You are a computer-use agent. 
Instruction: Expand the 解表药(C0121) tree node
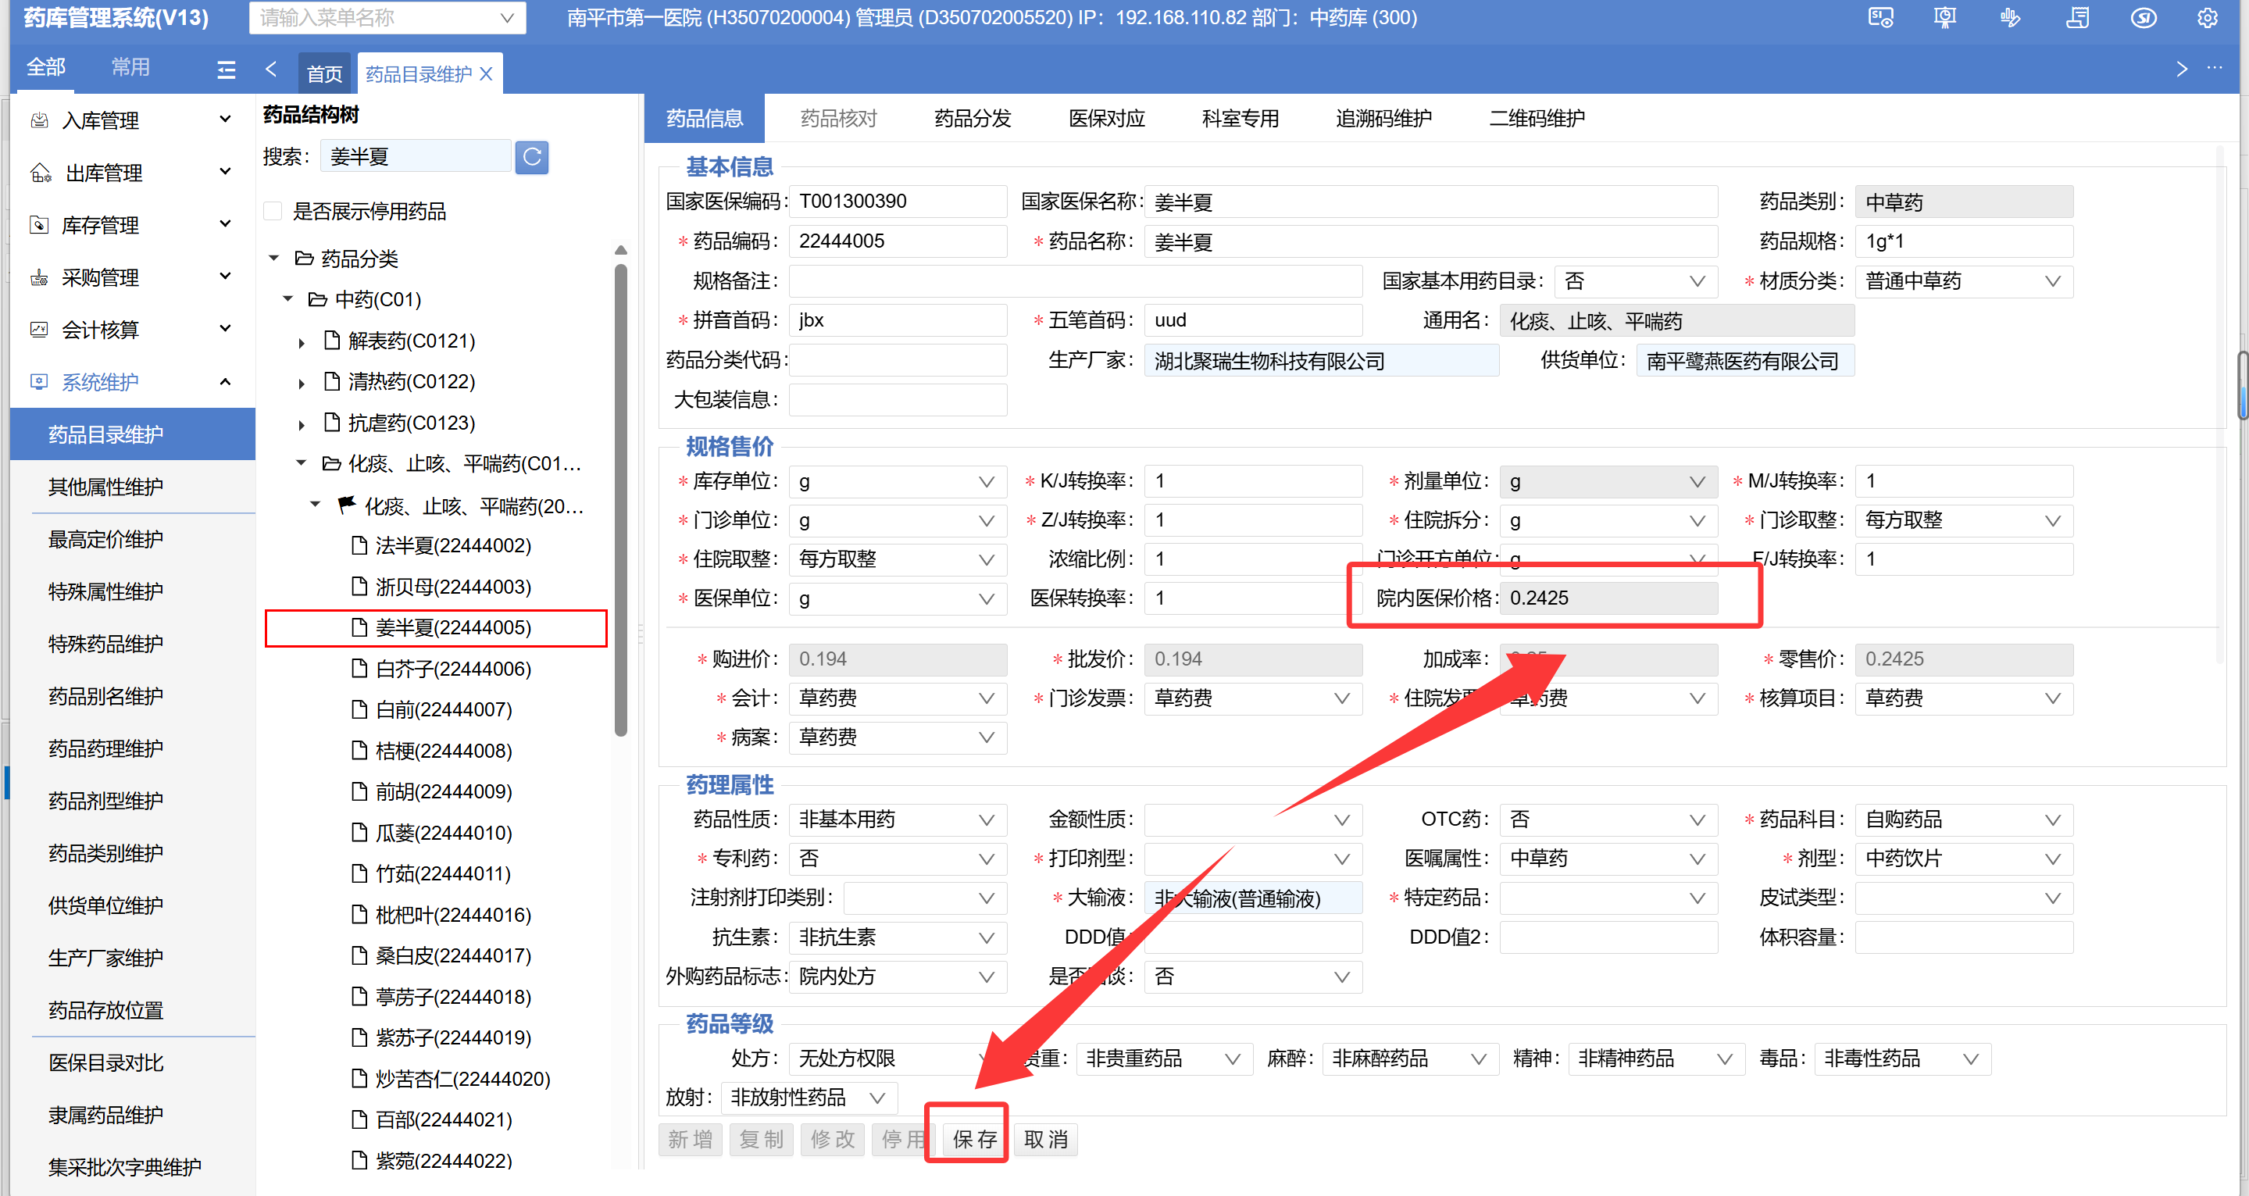(302, 342)
